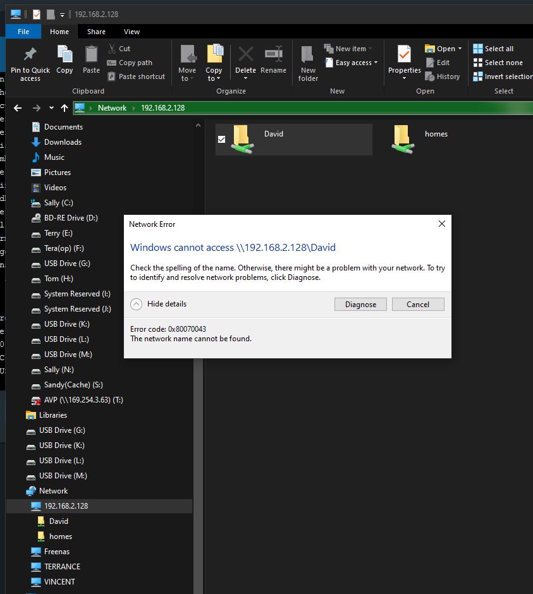Click Select all in the ribbon

493,49
